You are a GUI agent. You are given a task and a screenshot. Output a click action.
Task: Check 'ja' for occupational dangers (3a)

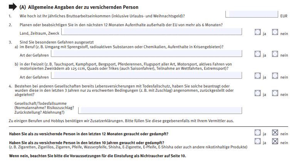[258, 54]
